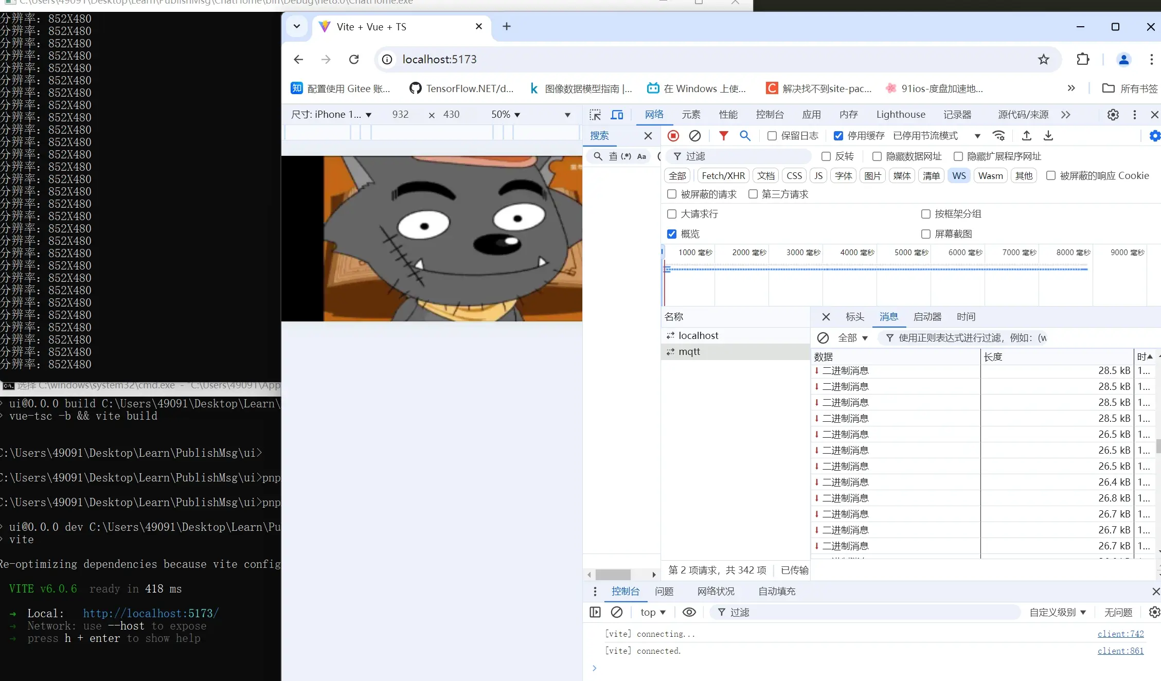1161x681 pixels.
Task: Enable the 屏幕截图 checkbox
Action: coord(925,234)
